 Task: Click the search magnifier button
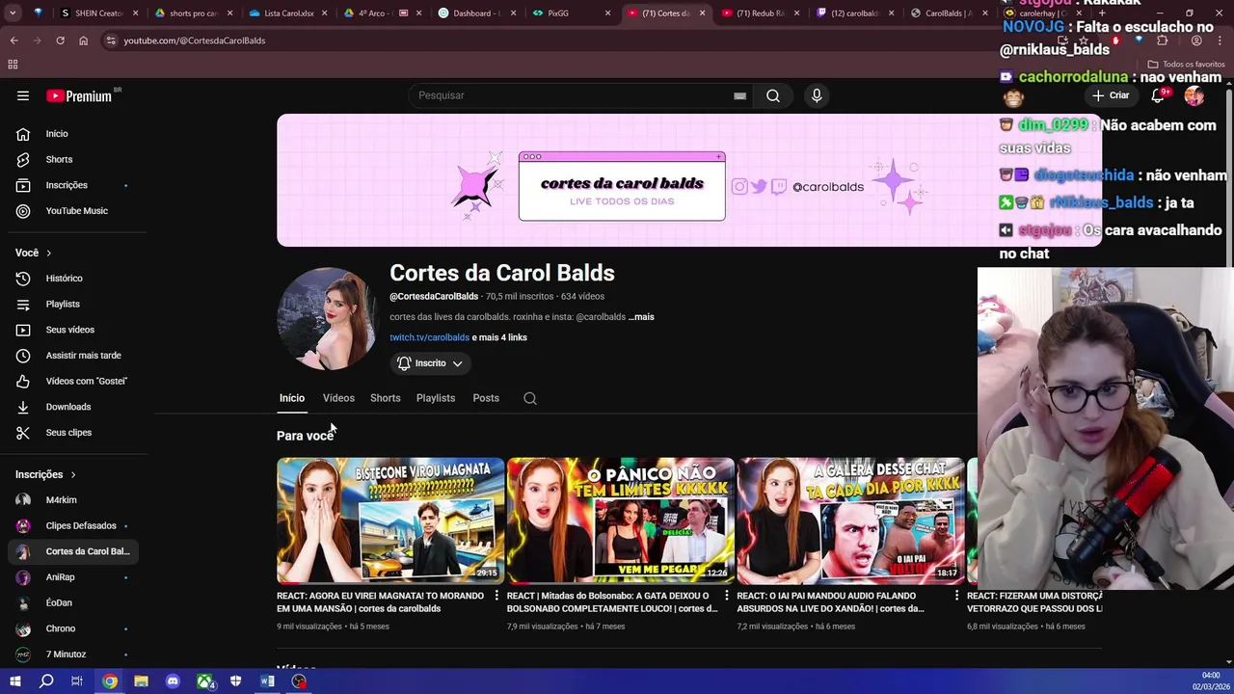[773, 95]
